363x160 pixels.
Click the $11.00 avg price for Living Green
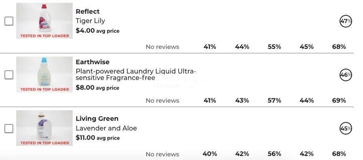click(98, 137)
